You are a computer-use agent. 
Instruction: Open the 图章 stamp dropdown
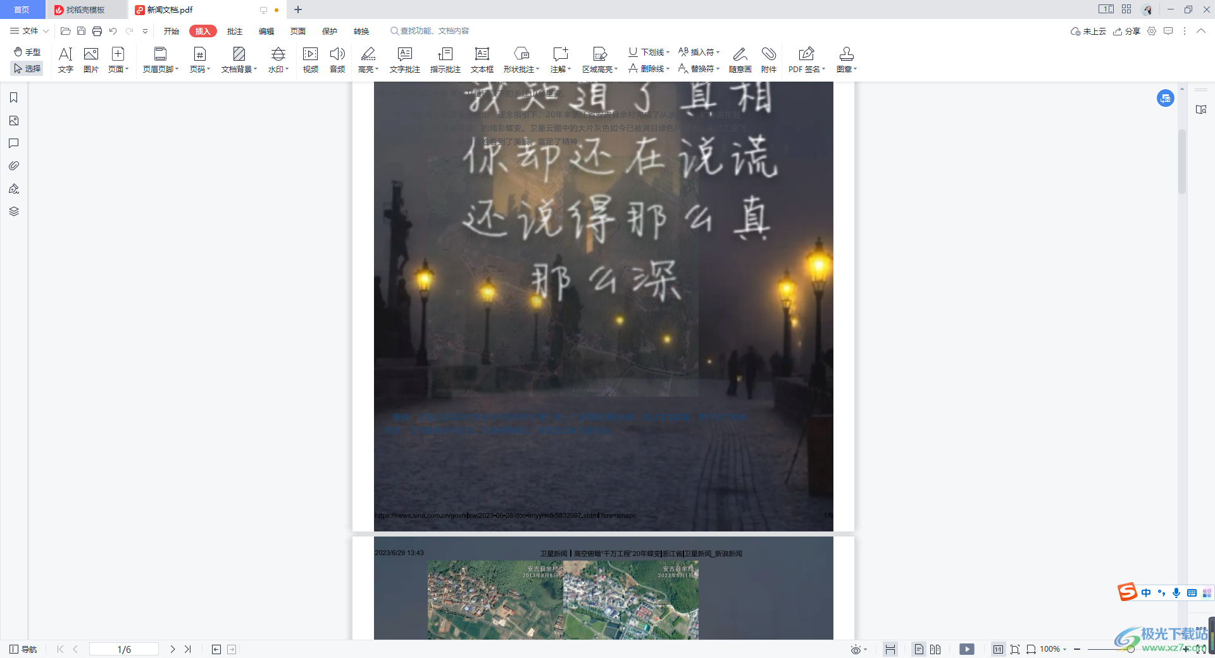coord(847,60)
